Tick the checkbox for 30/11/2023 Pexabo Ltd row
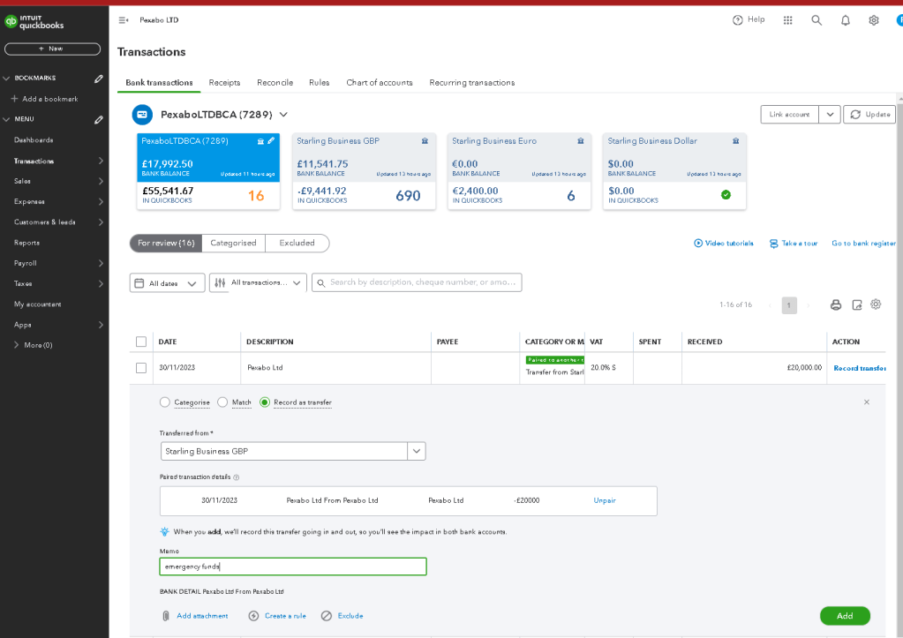903x638 pixels. coord(141,367)
